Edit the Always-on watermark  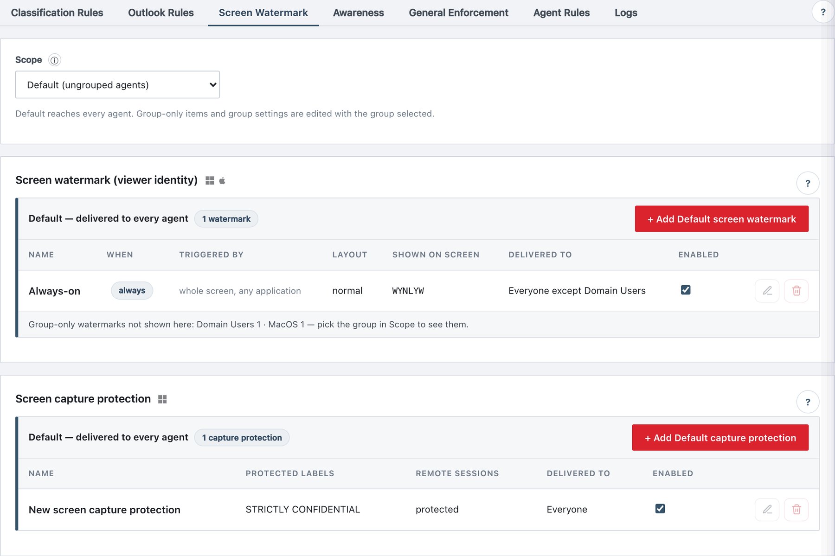[767, 291]
